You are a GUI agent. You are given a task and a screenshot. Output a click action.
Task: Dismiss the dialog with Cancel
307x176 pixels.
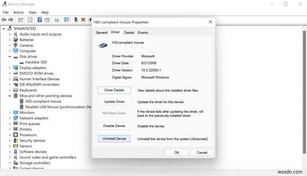[x=202, y=153]
